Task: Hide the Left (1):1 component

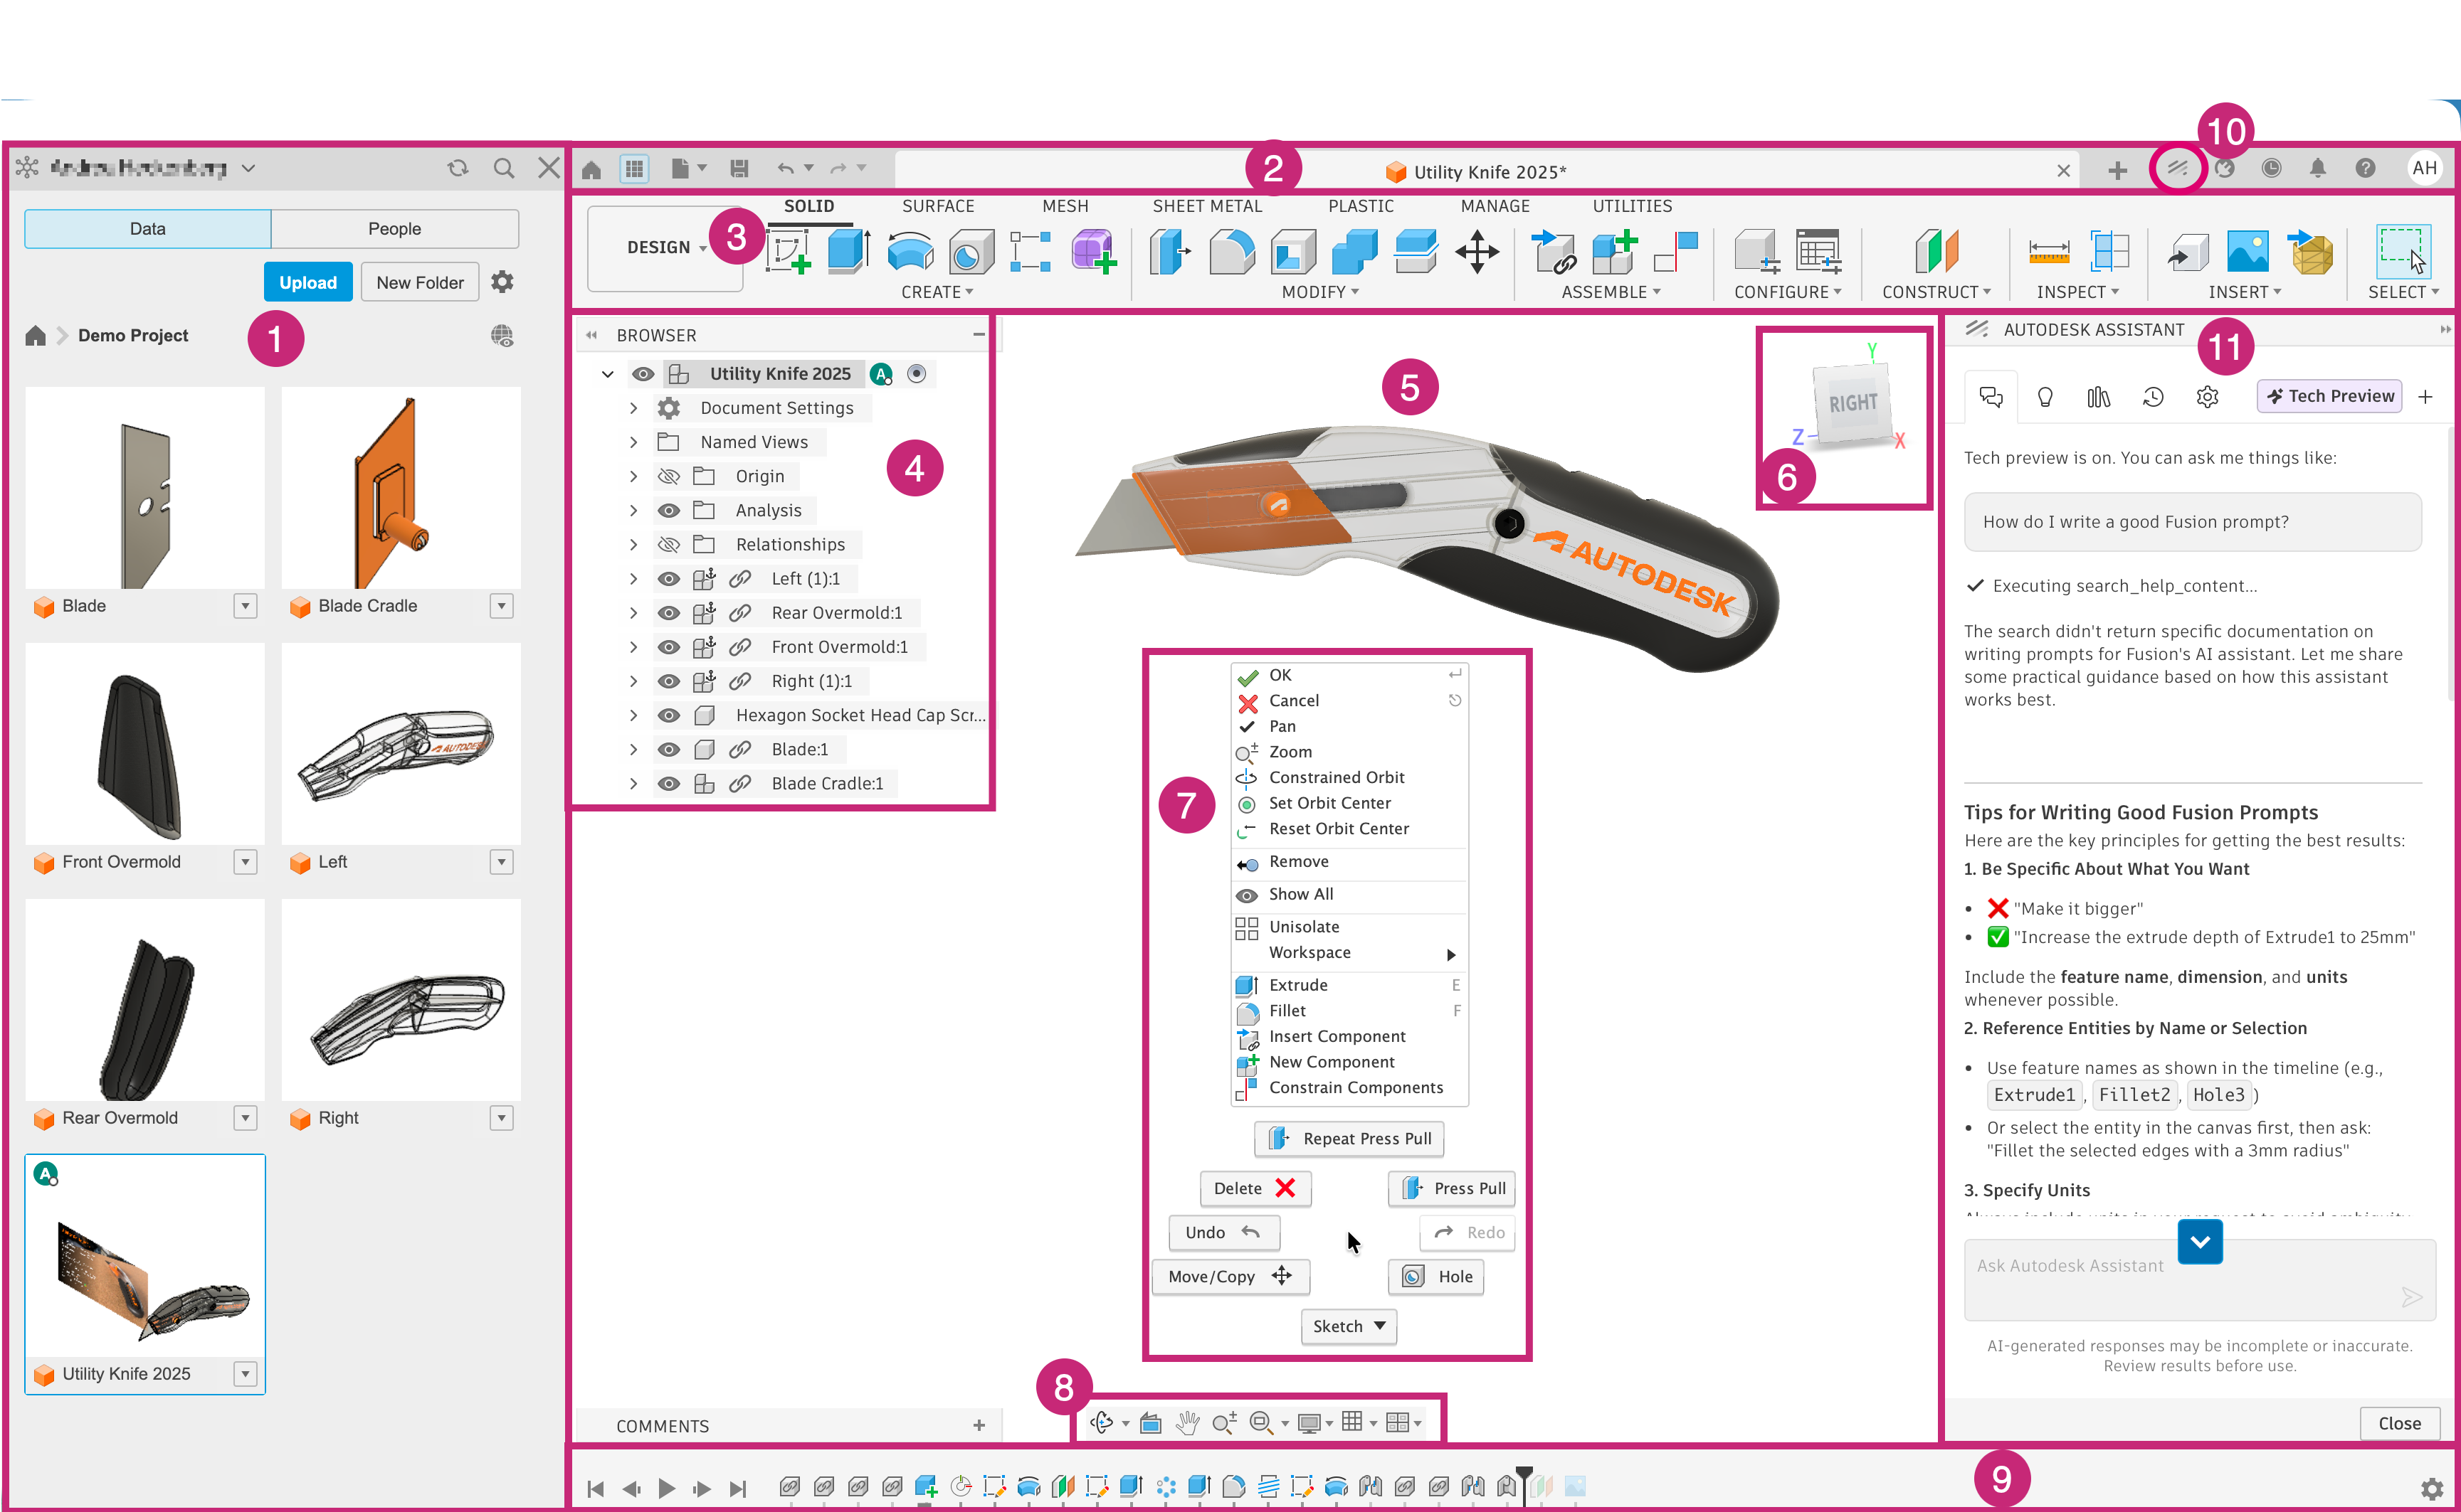Action: click(668, 579)
